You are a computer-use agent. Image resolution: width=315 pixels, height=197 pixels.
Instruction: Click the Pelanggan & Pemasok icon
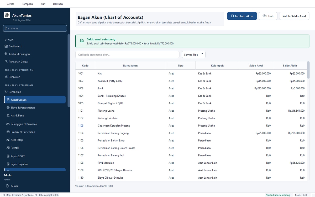pyautogui.click(x=8, y=124)
